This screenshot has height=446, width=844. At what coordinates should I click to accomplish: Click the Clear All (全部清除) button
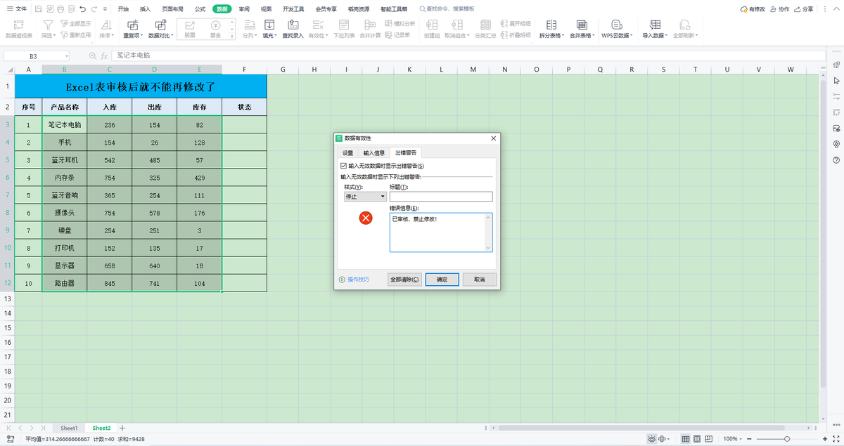pyautogui.click(x=405, y=280)
